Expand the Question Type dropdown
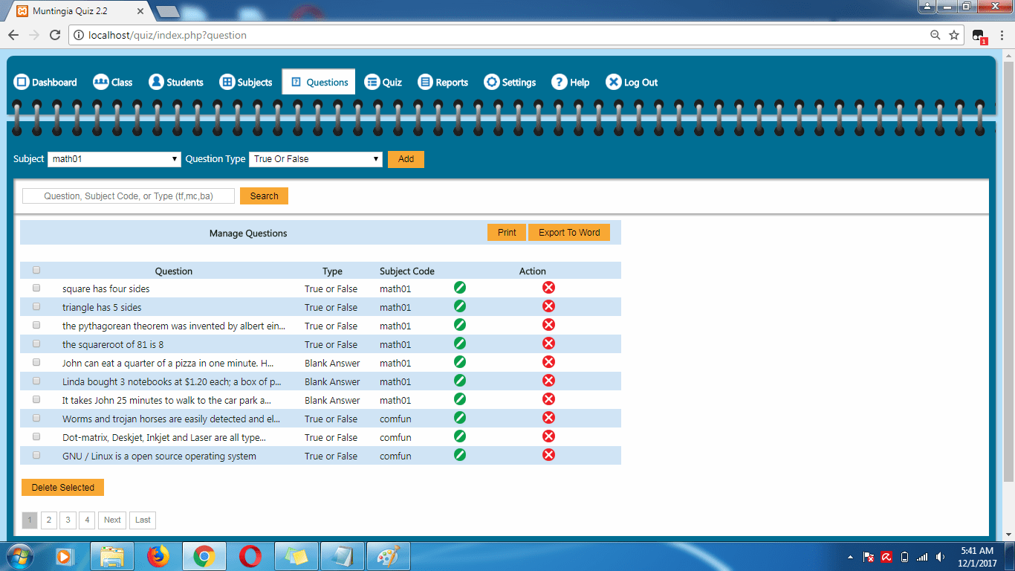Screen dimensions: 1015x571 [315, 159]
